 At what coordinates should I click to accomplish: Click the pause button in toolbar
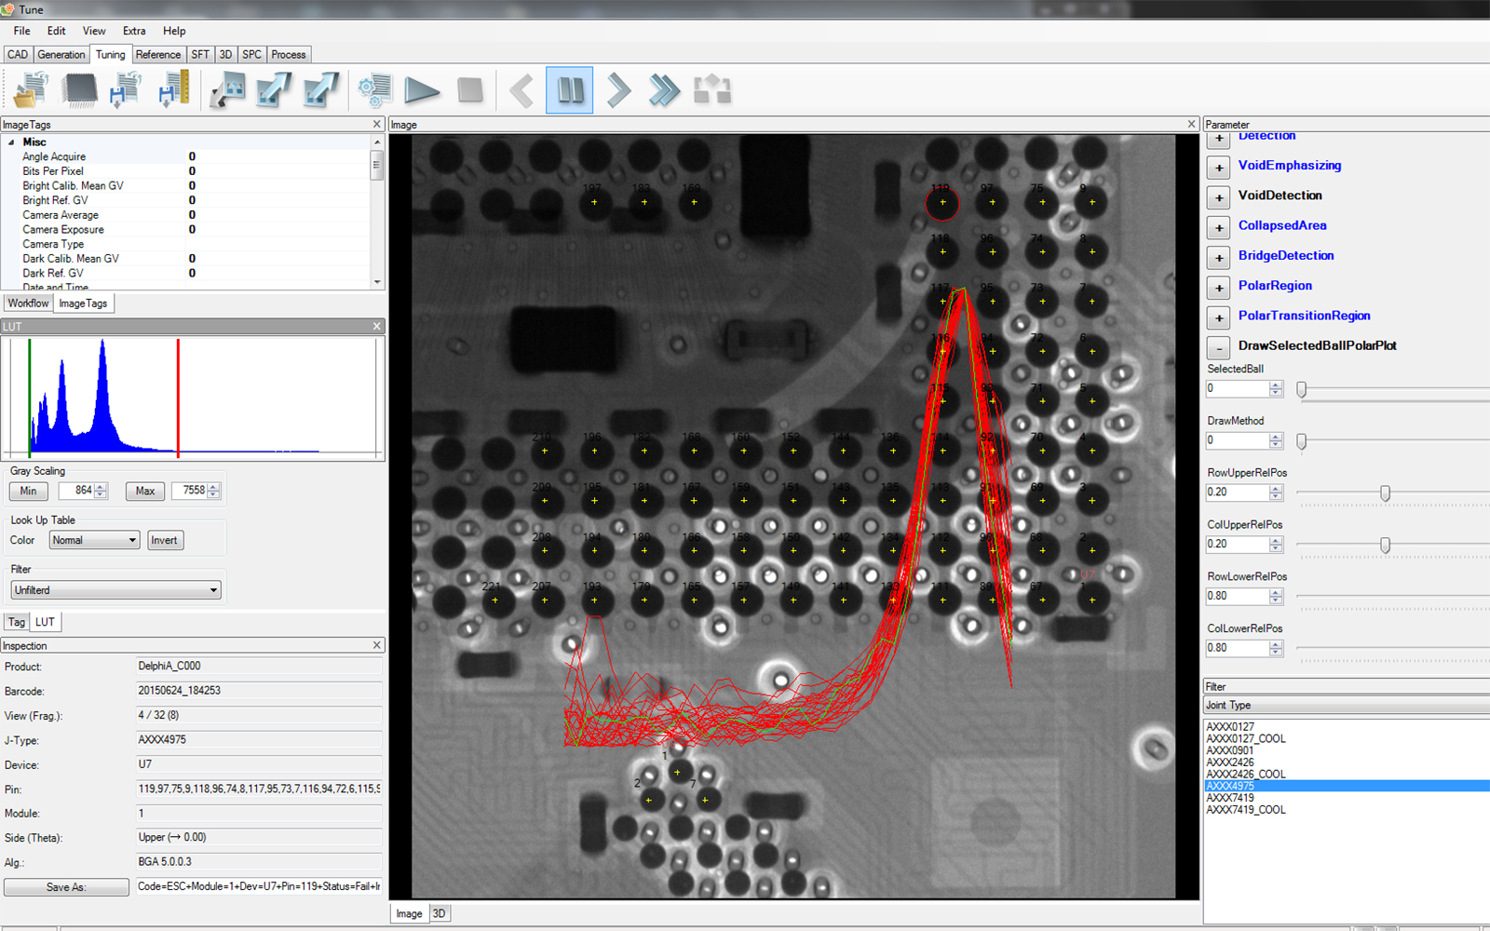[x=569, y=90]
